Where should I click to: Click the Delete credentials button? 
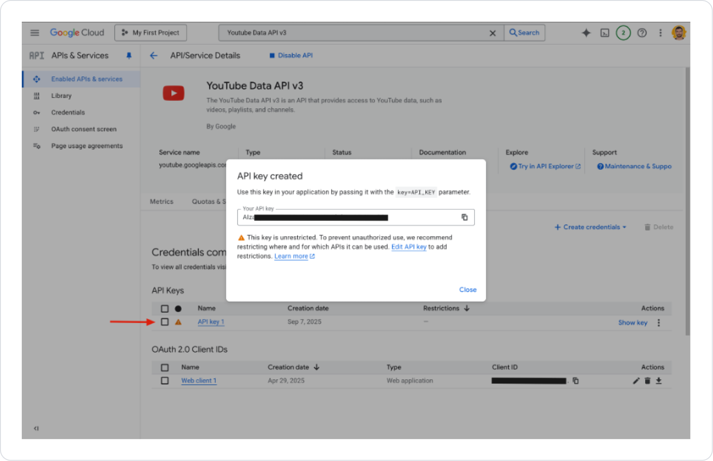(659, 227)
